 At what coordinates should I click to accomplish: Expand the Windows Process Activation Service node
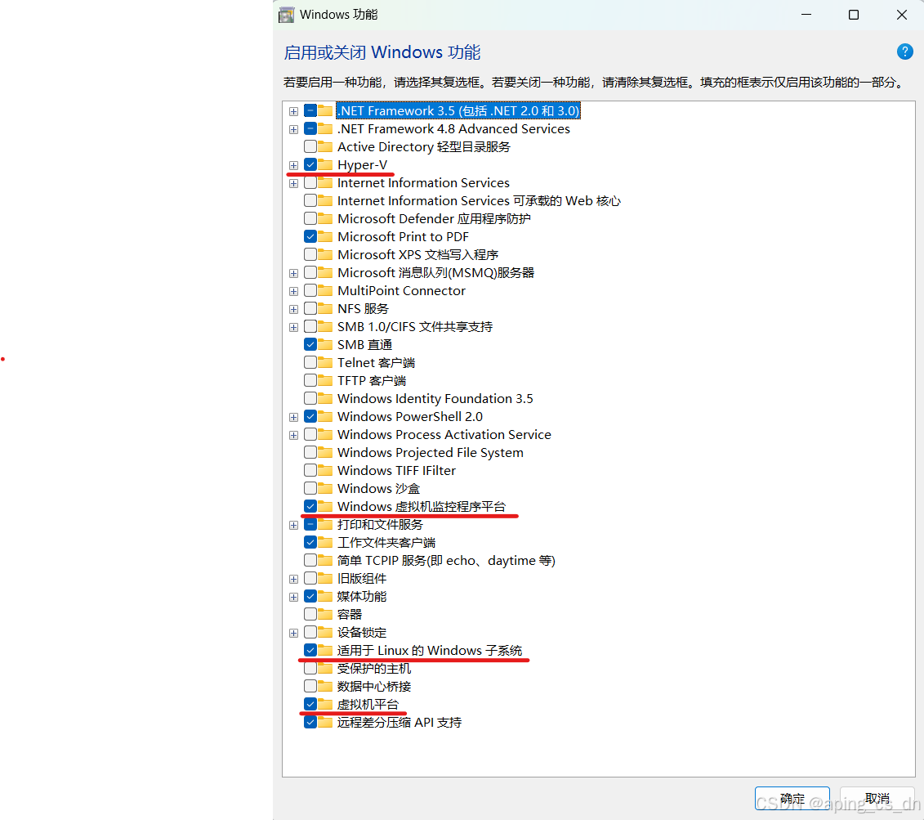pos(293,435)
